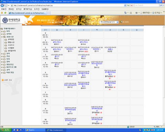Click the Live Search magnifier icon

(161, 5)
